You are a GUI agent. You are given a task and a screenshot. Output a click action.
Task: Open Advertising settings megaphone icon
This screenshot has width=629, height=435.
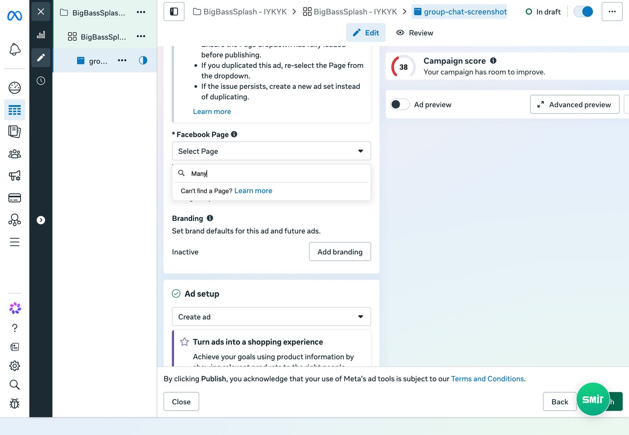pos(15,176)
